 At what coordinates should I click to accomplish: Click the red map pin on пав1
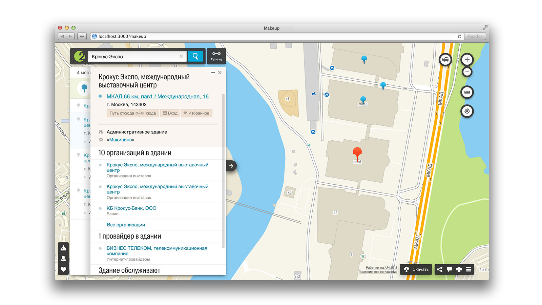(357, 154)
